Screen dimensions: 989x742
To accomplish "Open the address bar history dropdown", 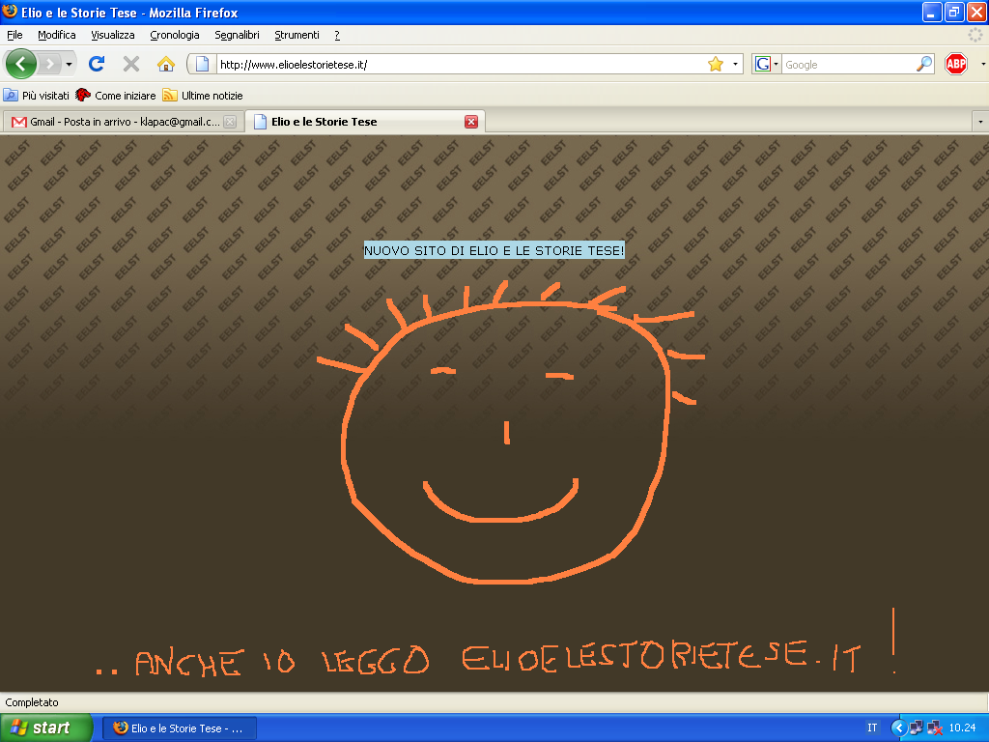I will click(x=735, y=64).
